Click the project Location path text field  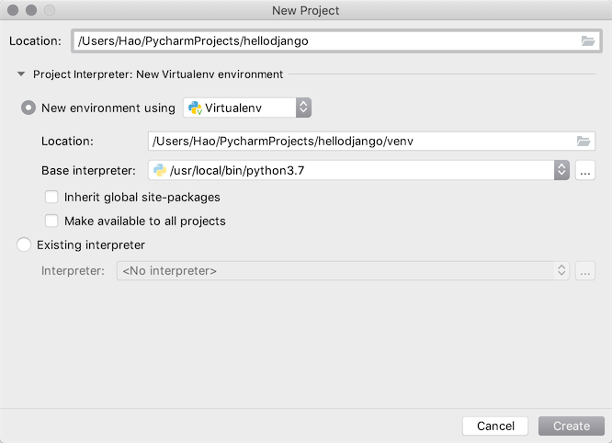(322, 41)
